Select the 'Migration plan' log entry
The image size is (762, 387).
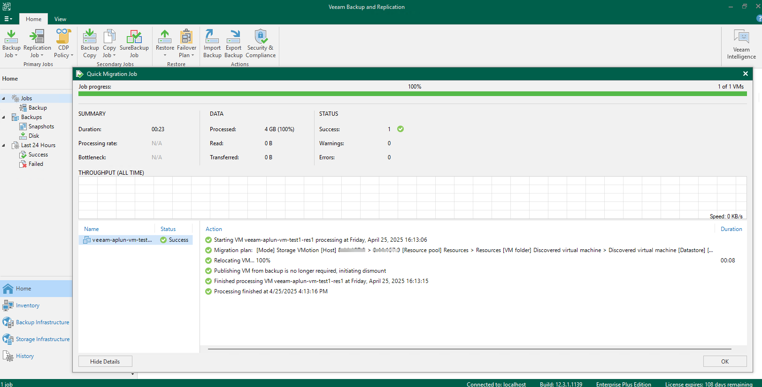[474, 250]
